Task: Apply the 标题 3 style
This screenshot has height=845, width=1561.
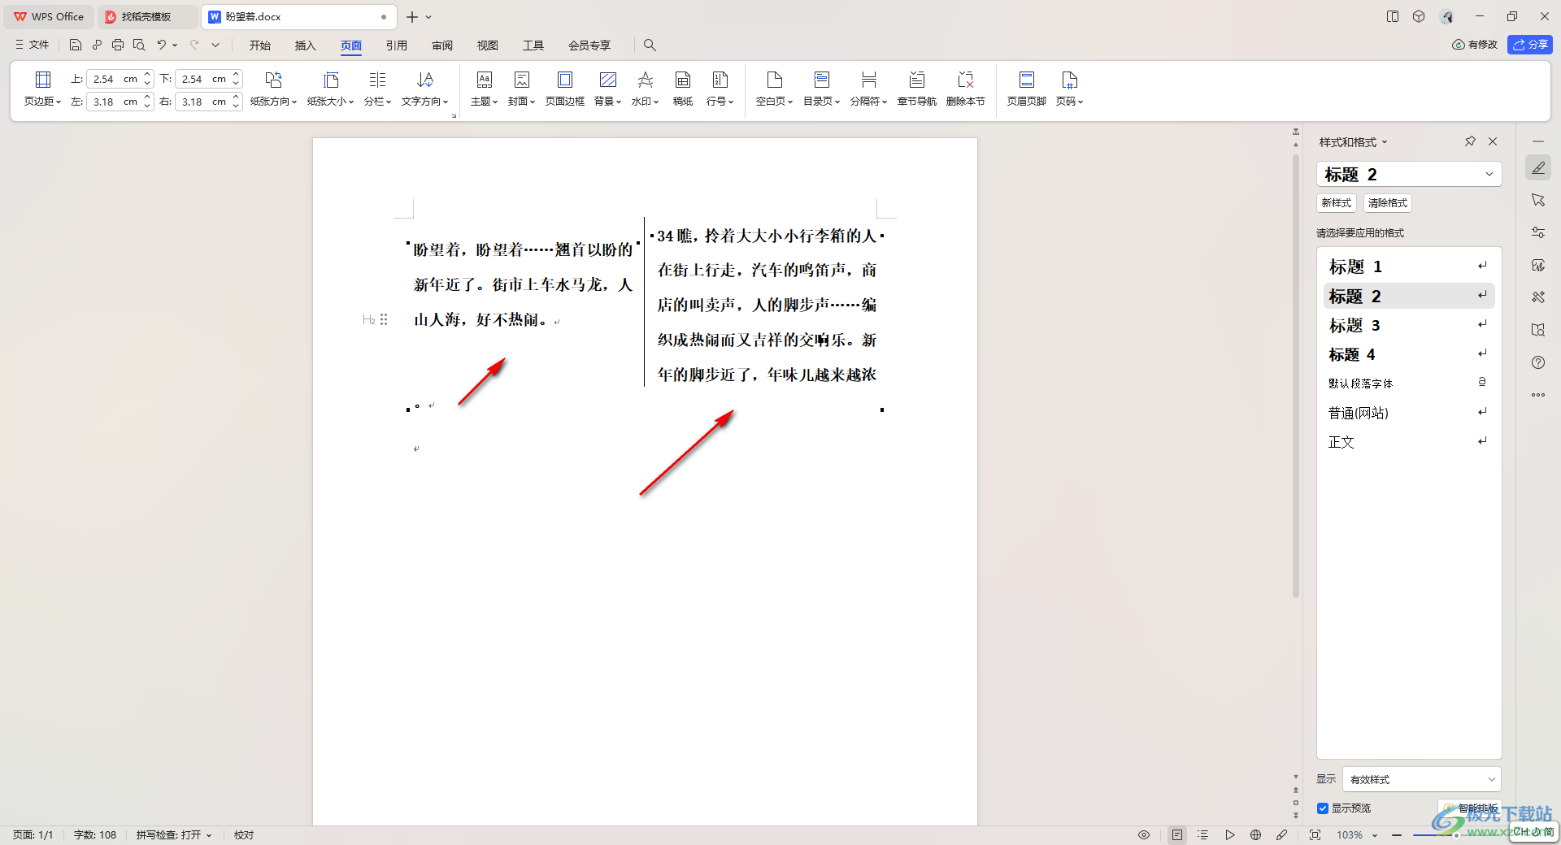Action: 1409,325
